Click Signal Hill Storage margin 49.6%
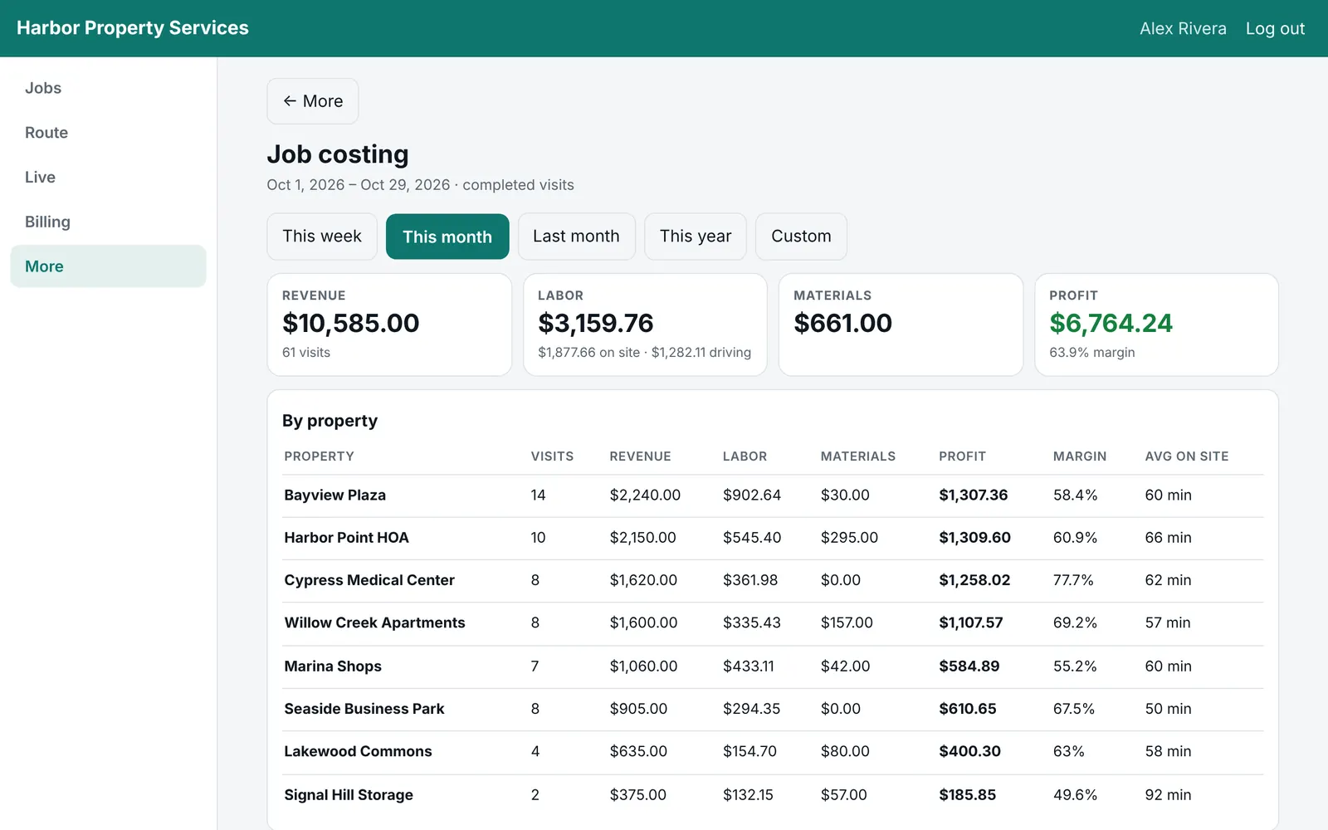The image size is (1328, 830). point(1075,795)
